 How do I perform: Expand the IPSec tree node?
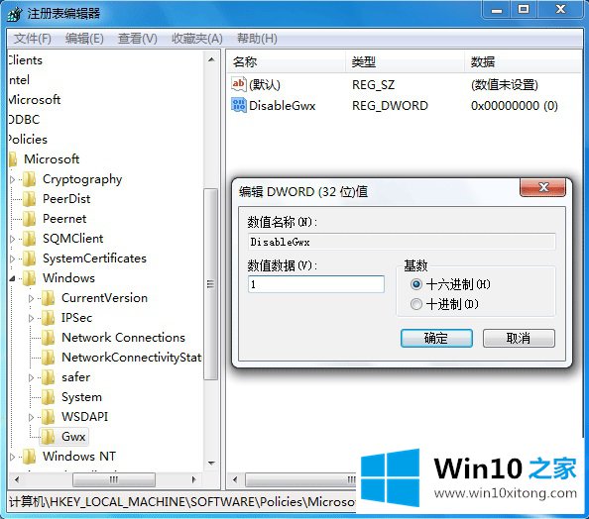pos(31,319)
